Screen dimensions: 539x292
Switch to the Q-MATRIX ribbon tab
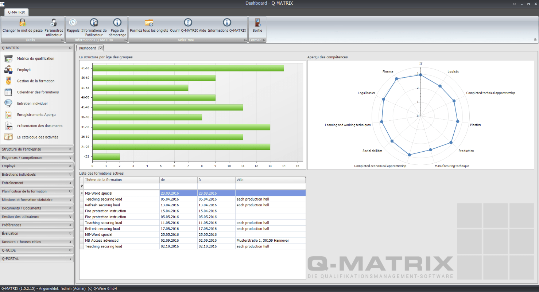point(16,12)
